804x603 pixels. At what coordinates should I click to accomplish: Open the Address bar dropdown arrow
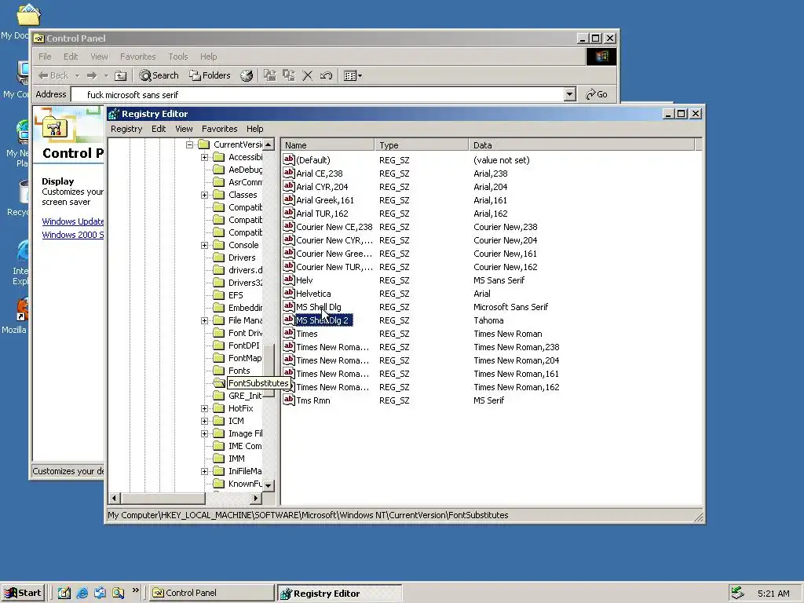tap(569, 94)
